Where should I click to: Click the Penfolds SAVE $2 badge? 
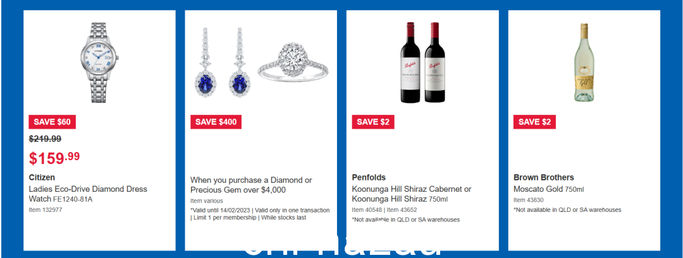pyautogui.click(x=373, y=122)
